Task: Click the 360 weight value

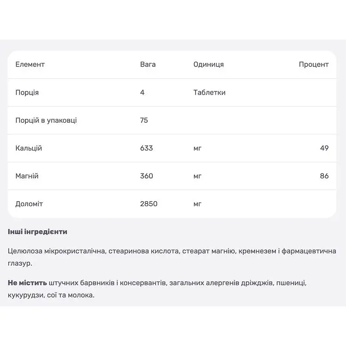Action: 147,176
